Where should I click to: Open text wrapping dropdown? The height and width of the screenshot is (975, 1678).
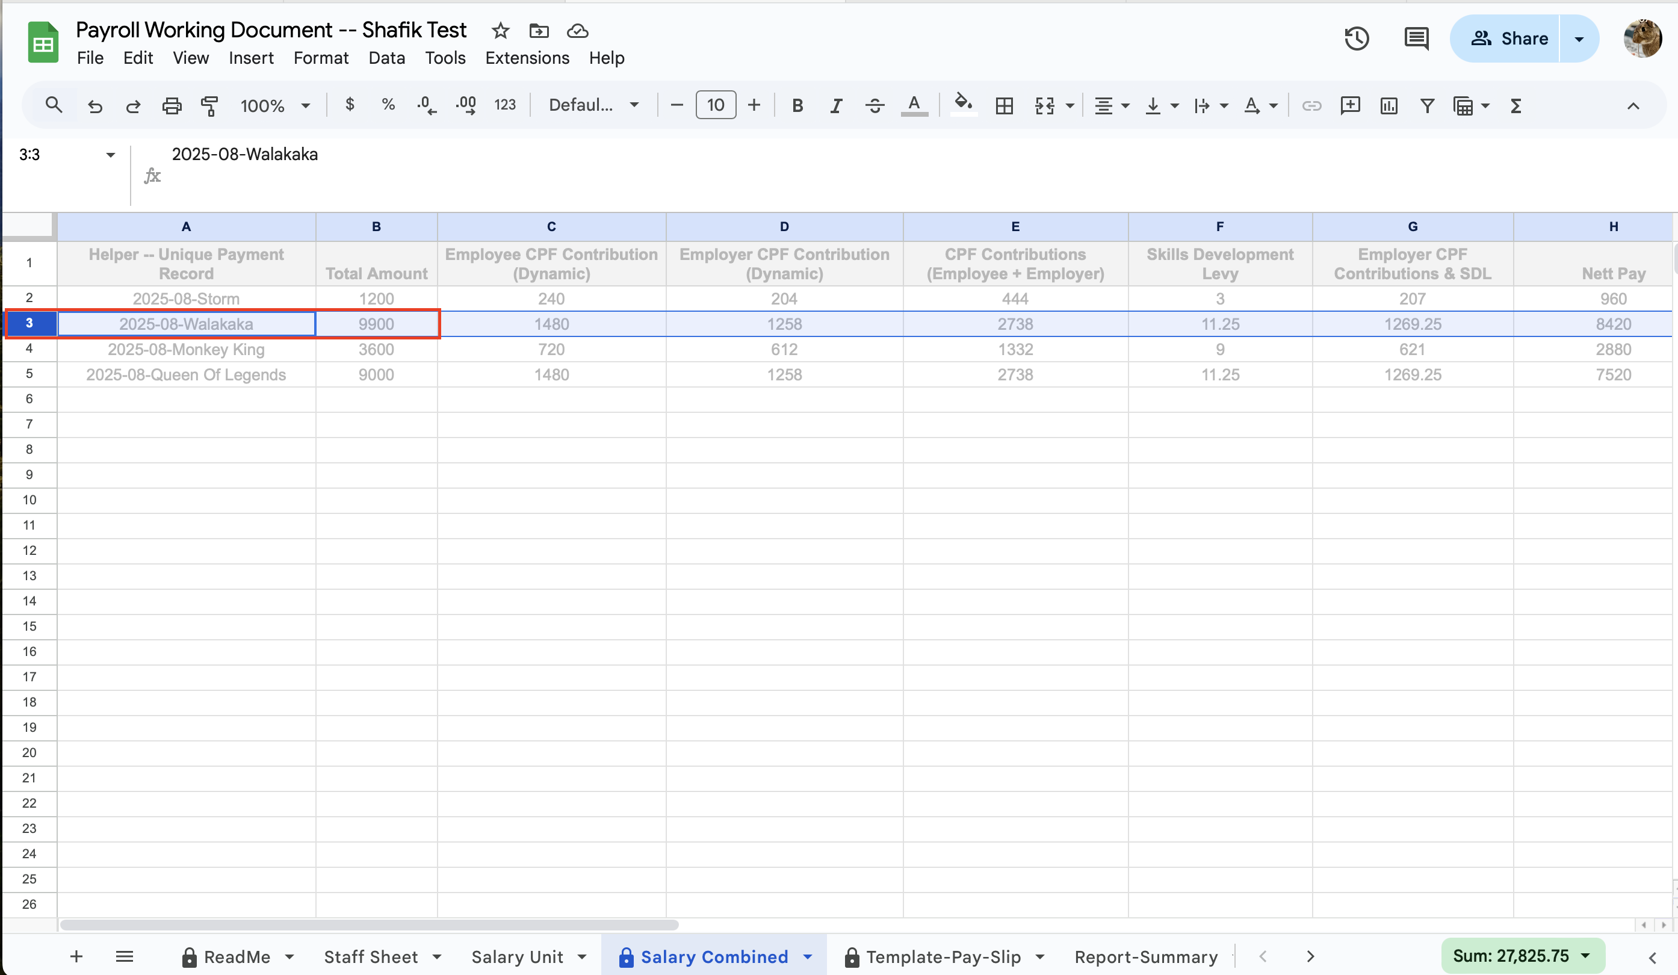(x=1210, y=105)
